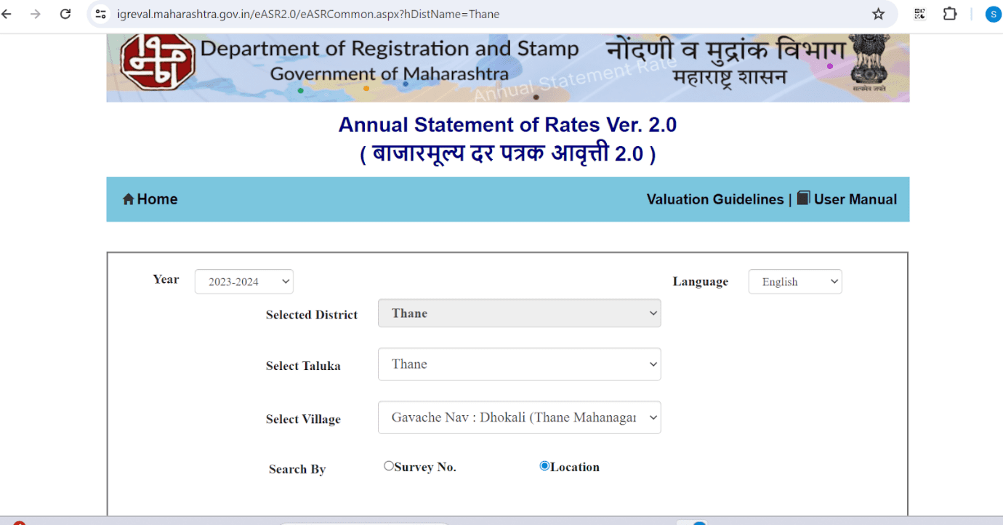The image size is (1003, 525).
Task: Click the bookmark star in the address bar
Action: point(878,14)
